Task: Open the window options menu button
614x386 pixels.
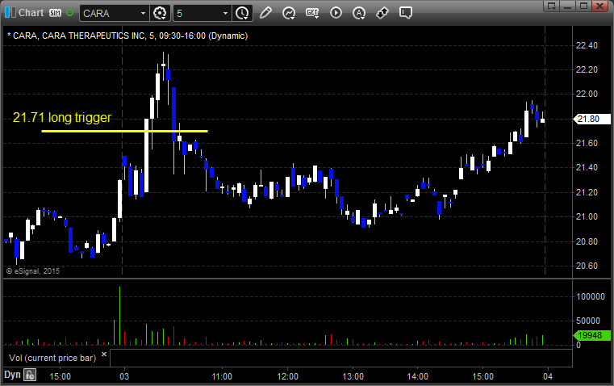Action: 551,6
